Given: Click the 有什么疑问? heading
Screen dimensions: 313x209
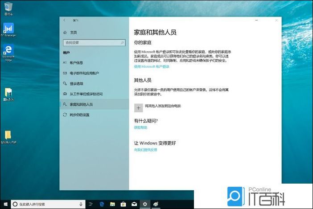Looking at the screenshot, I should click(146, 121).
